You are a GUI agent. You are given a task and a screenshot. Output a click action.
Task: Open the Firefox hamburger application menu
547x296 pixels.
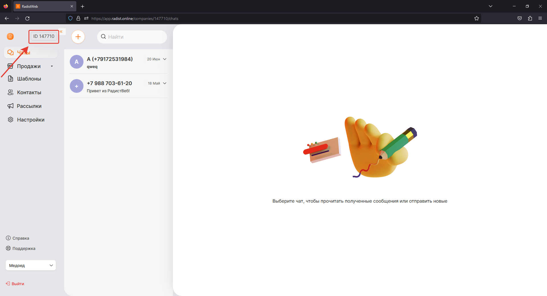click(x=540, y=18)
